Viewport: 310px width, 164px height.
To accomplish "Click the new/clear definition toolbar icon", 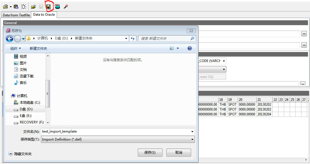I will point(23,7).
